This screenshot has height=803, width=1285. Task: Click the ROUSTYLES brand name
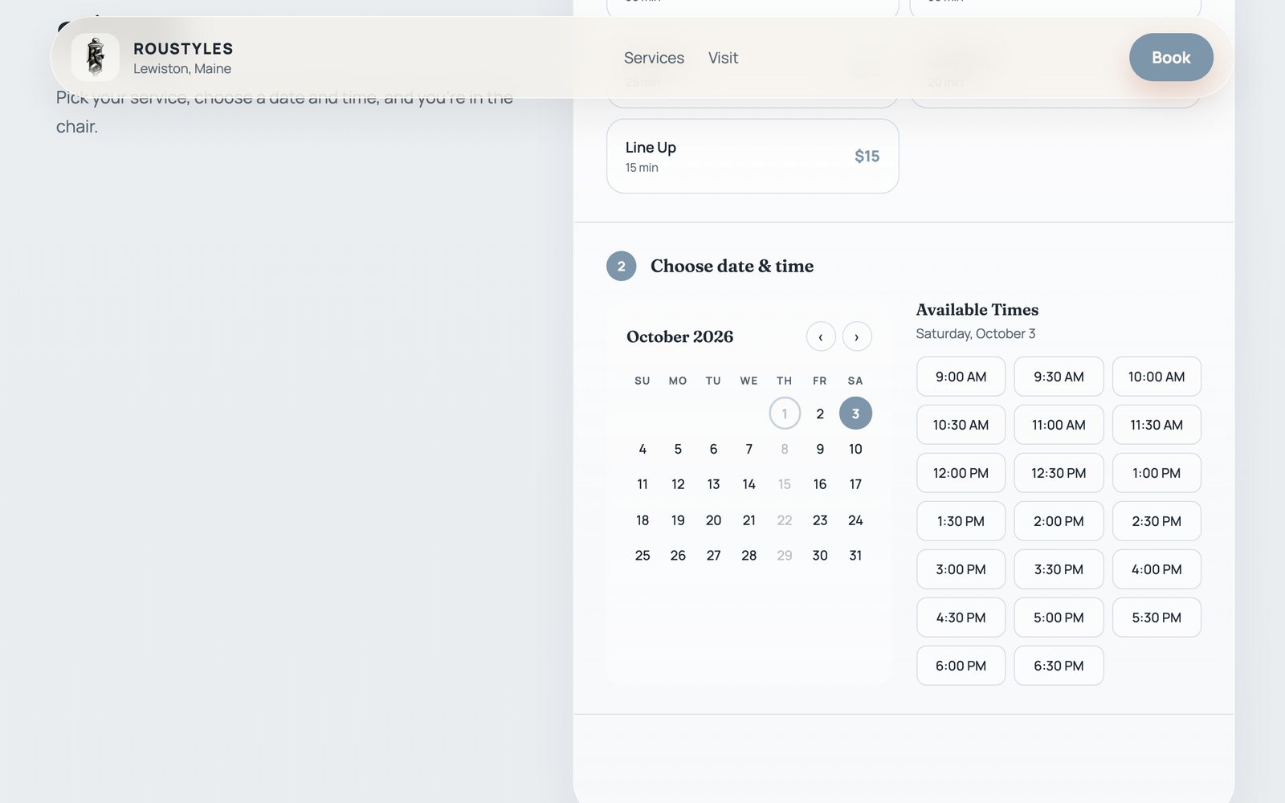(183, 49)
